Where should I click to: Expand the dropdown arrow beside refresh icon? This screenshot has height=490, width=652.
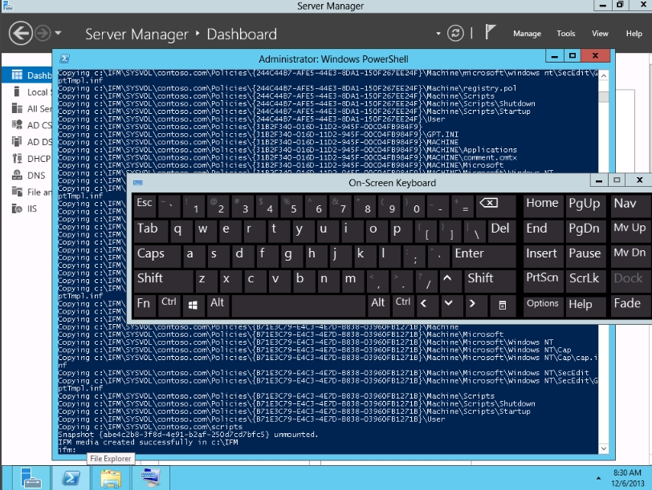[438, 34]
